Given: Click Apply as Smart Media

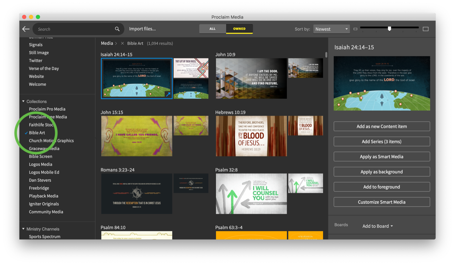Looking at the screenshot, I should coord(382,157).
